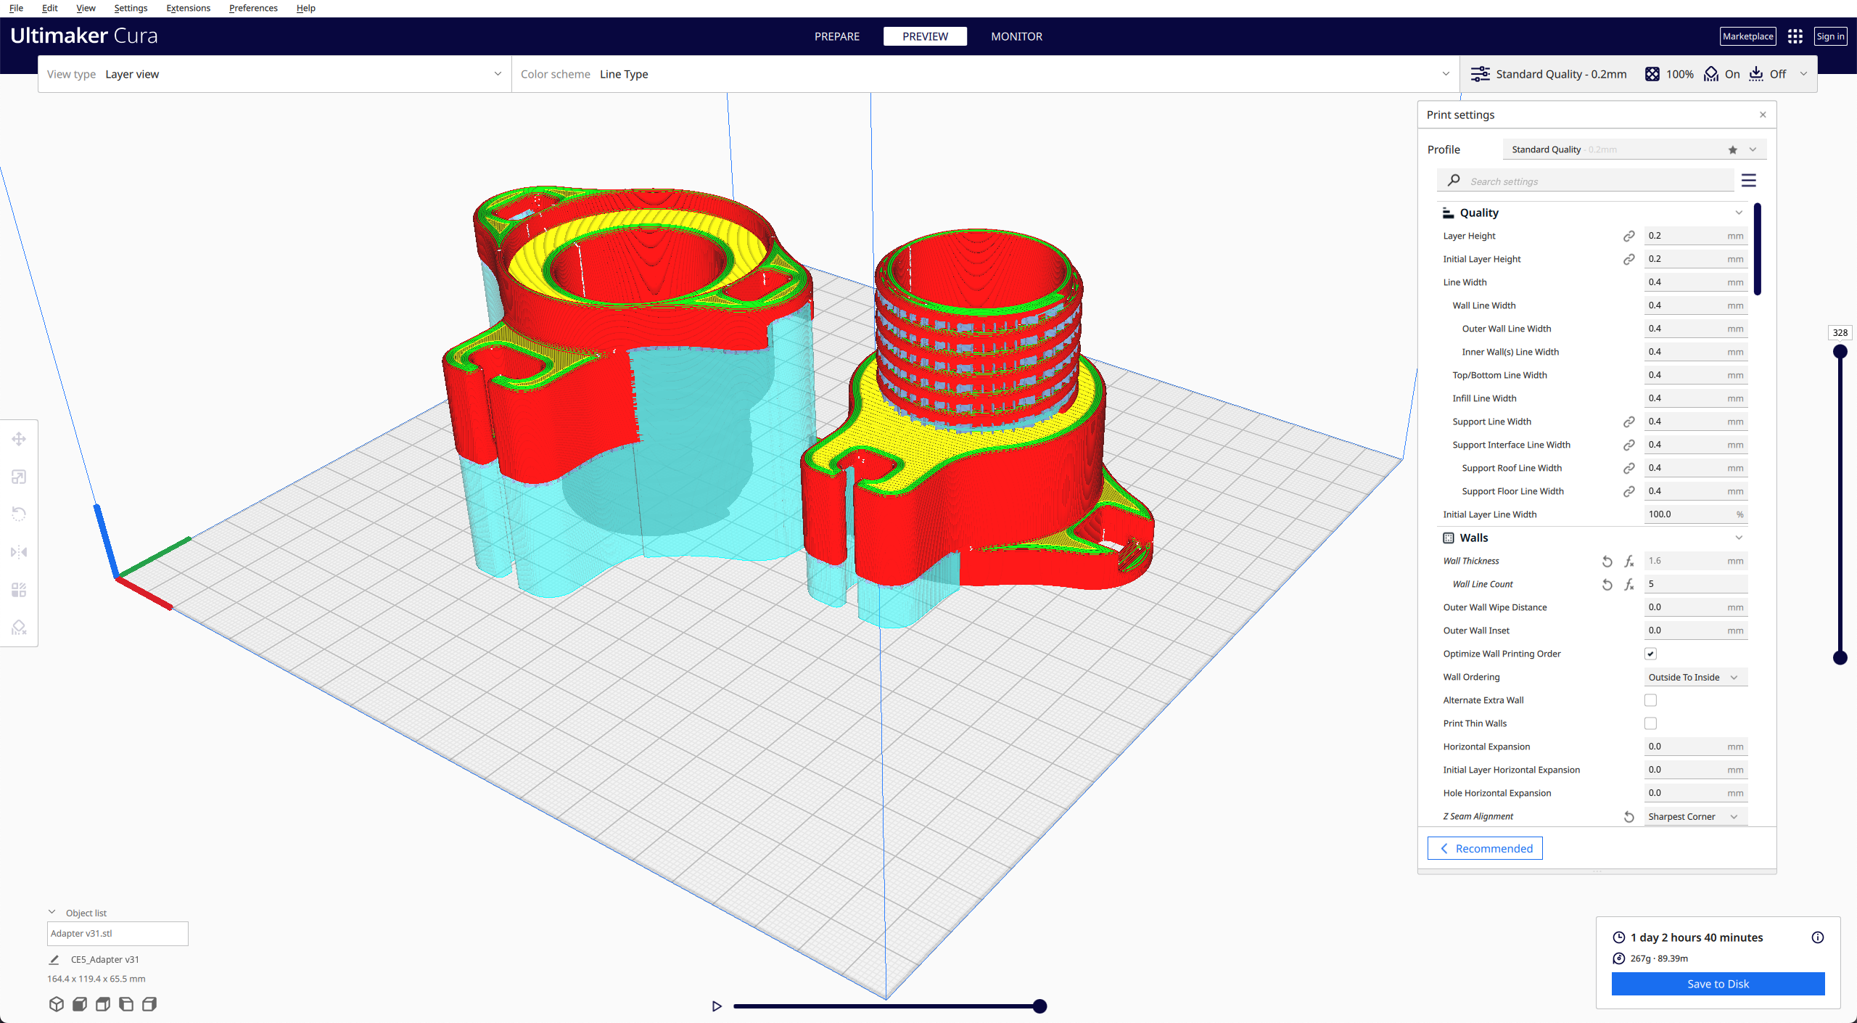This screenshot has width=1857, height=1023.
Task: Switch to 3D perspective view cube icon
Action: (57, 1004)
